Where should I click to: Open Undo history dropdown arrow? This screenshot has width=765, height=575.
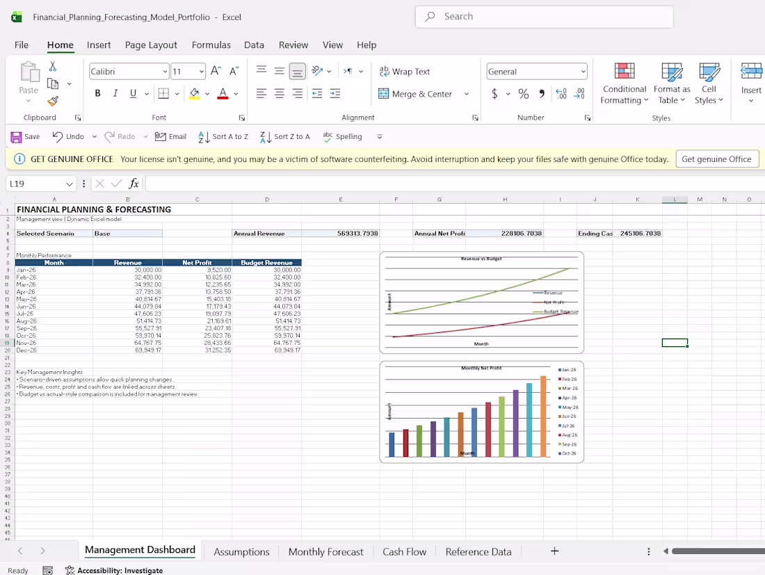tap(94, 136)
